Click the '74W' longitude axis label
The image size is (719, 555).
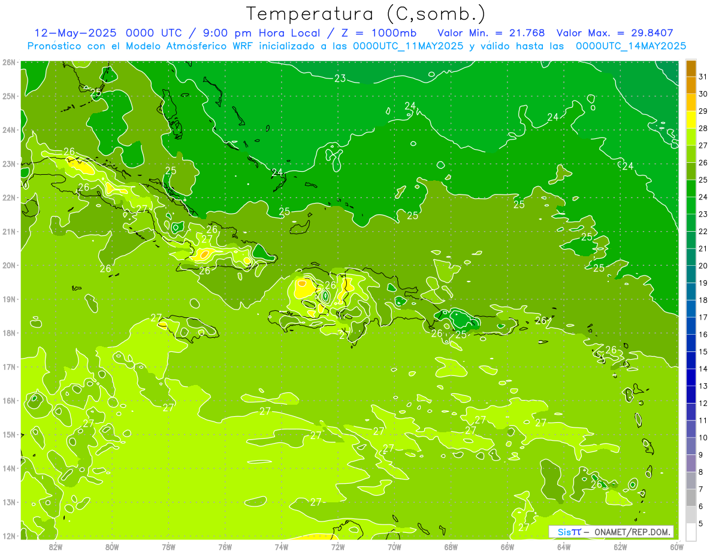point(282,547)
